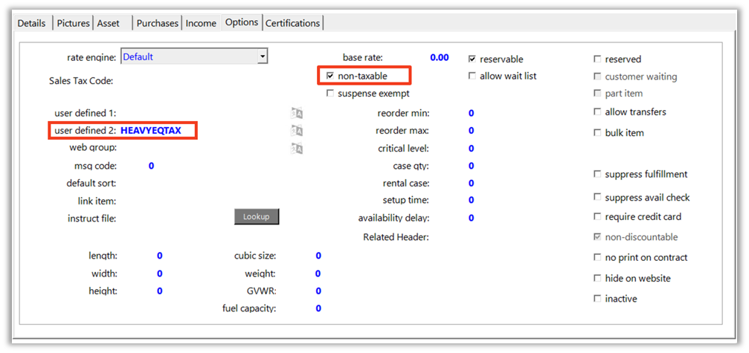
Task: Go to the Purchases tab
Action: tap(157, 23)
